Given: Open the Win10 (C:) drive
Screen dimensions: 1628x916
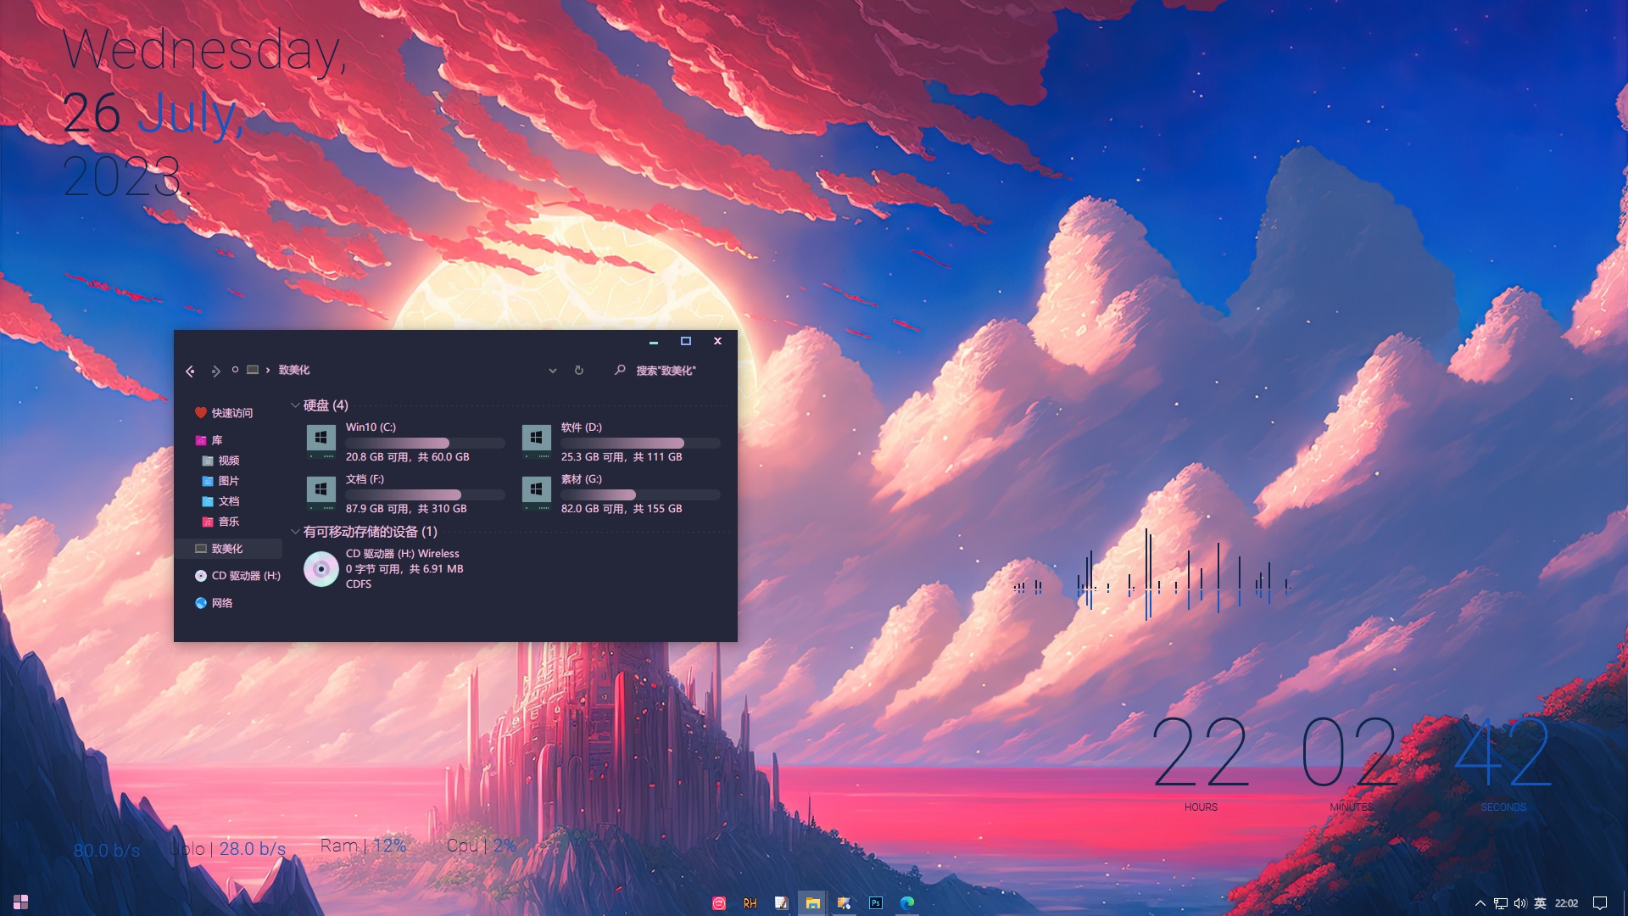Looking at the screenshot, I should pos(321,440).
